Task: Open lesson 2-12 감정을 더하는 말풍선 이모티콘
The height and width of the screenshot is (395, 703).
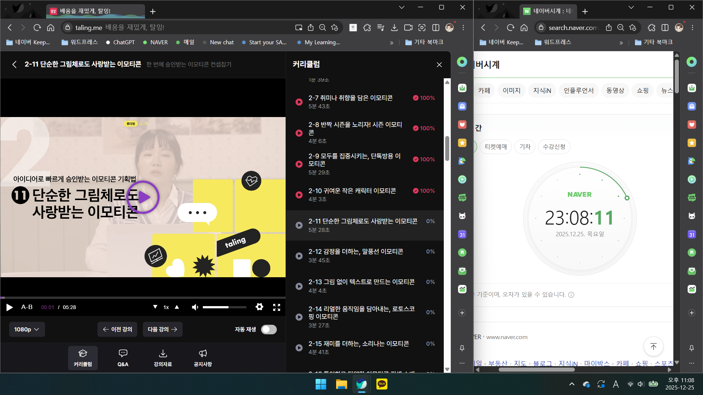Action: 355,255
